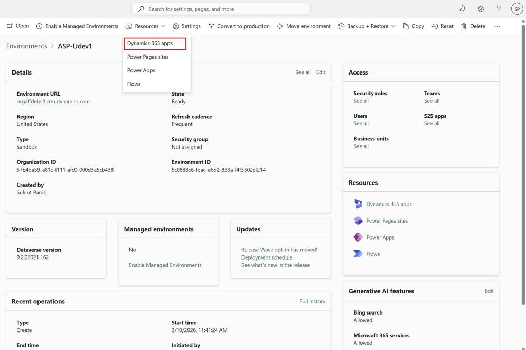The height and width of the screenshot is (350, 526).
Task: Click the Enable Managed Environments link
Action: tap(165, 265)
